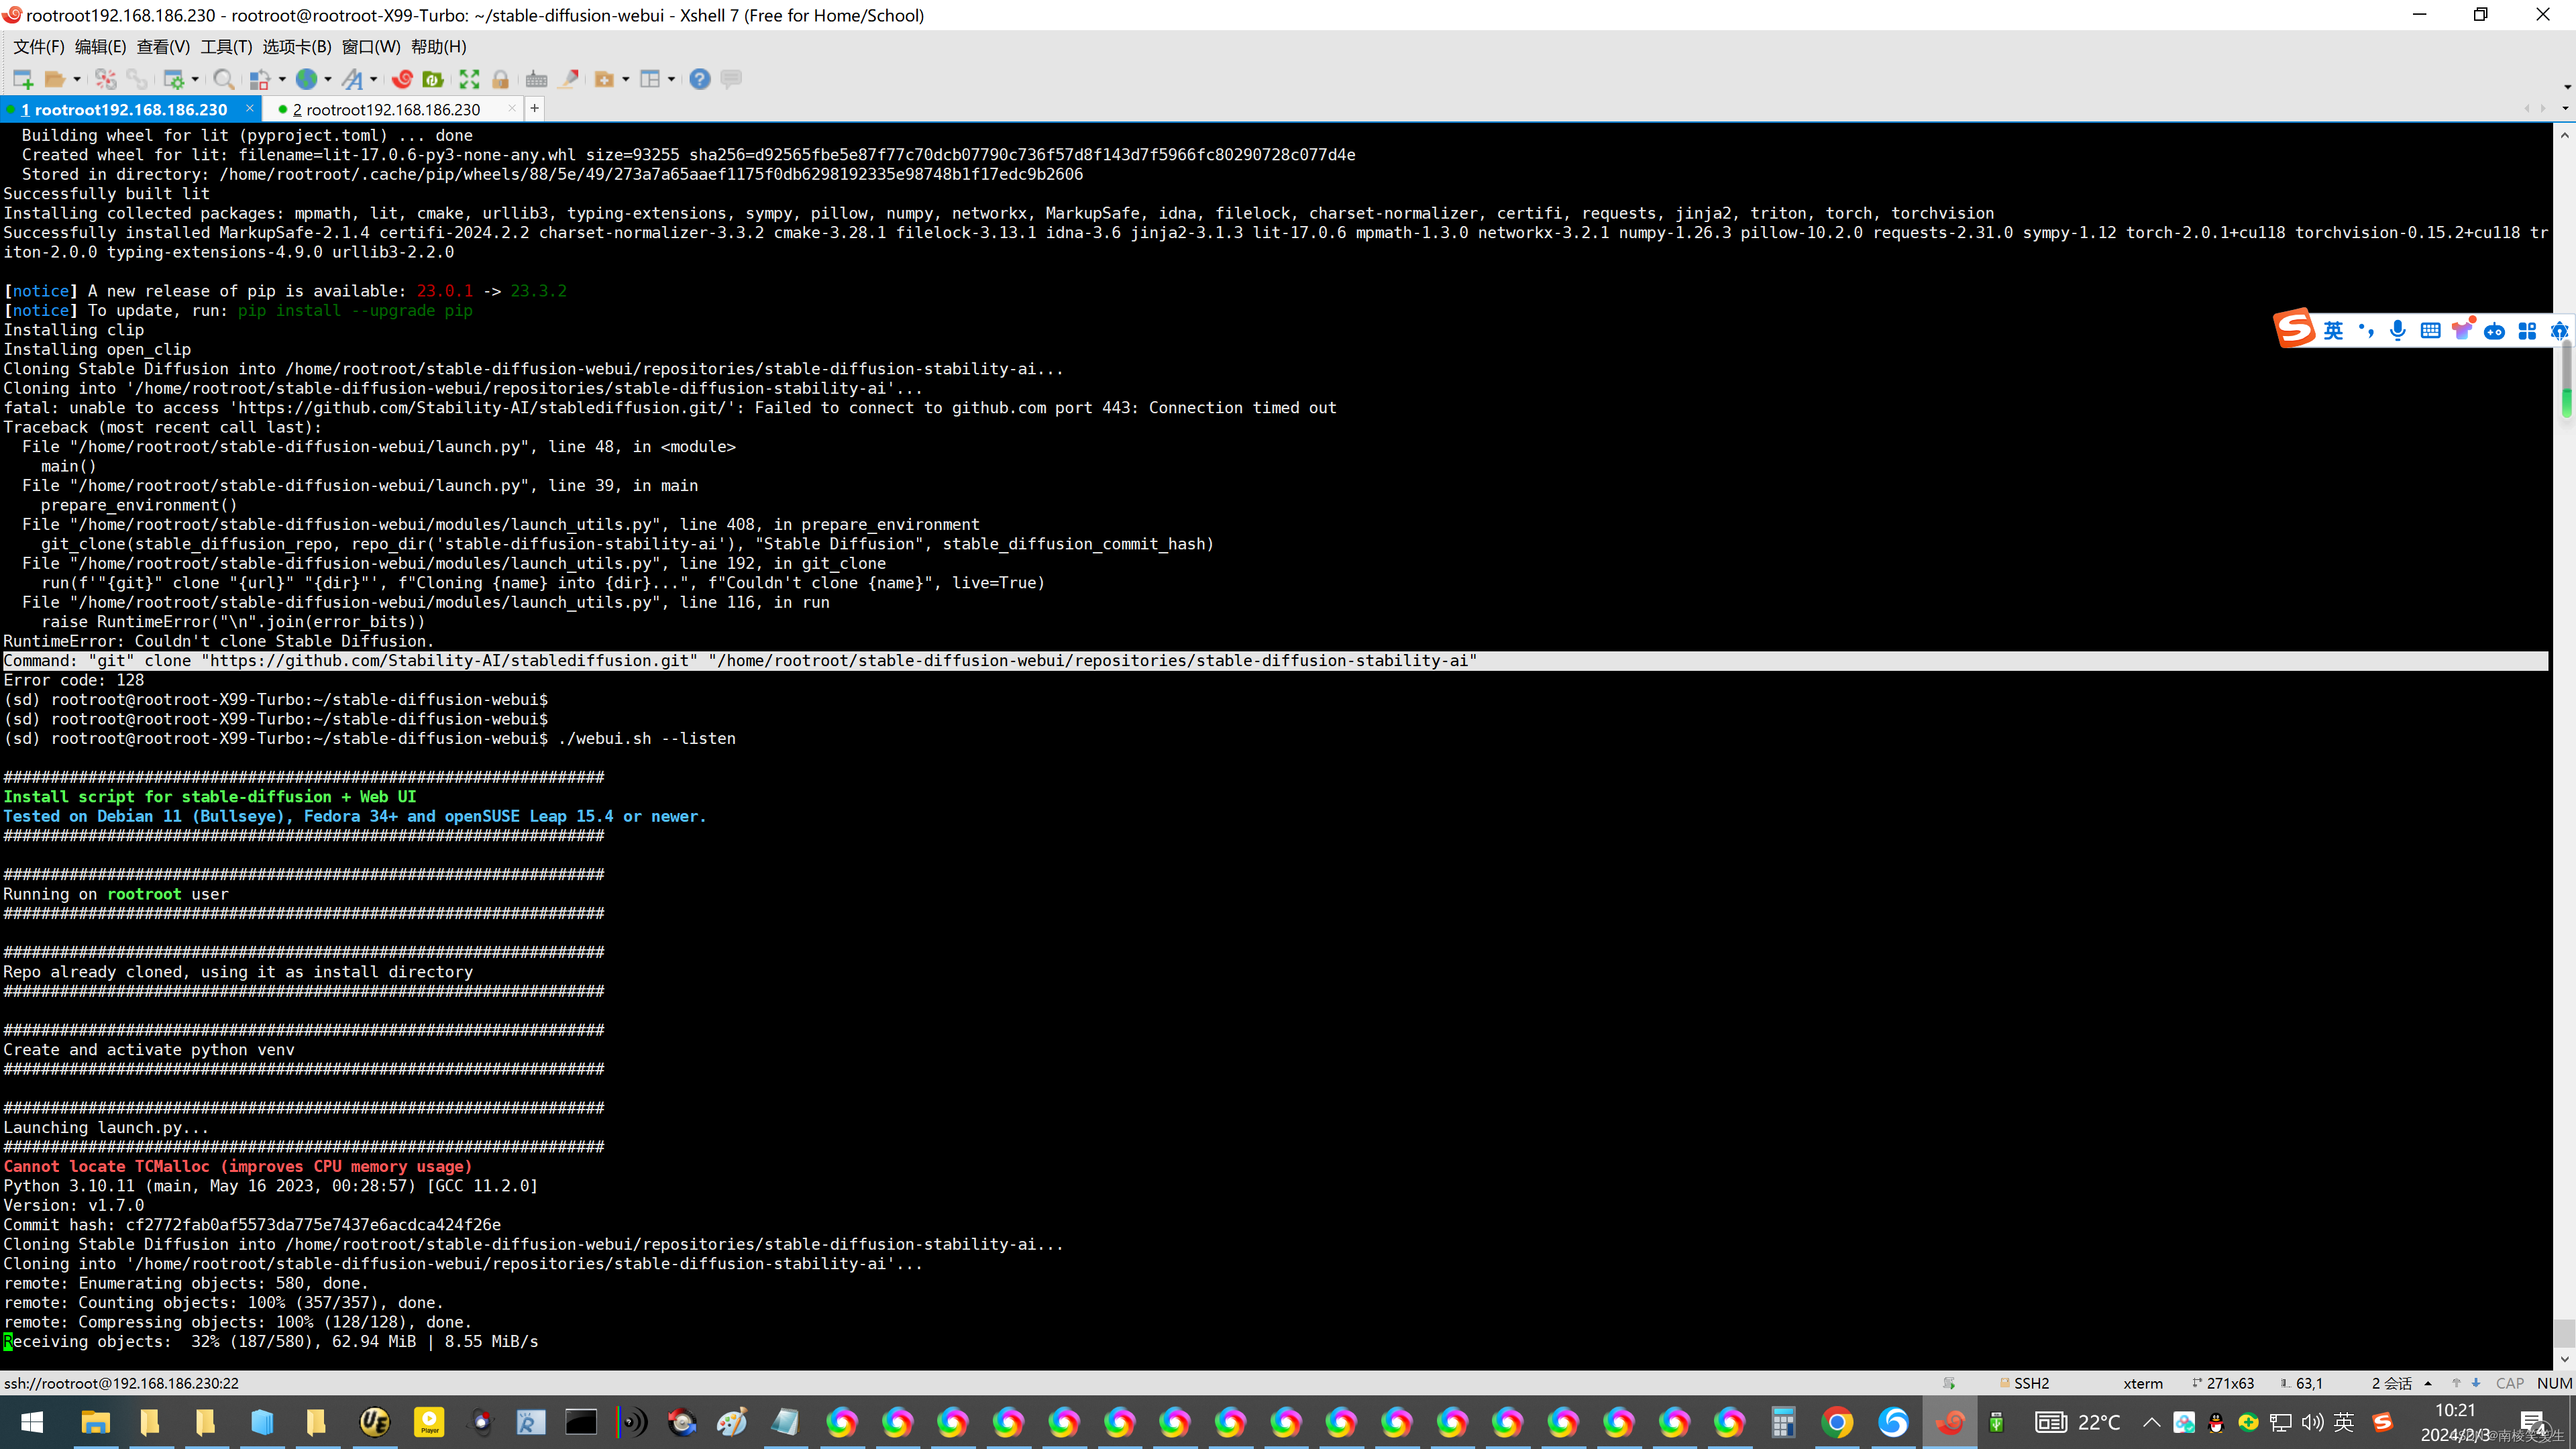The width and height of the screenshot is (2576, 1449).
Task: Click the Sogou game controller icon
Action: coord(2494,331)
